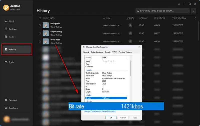This screenshot has width=200, height=126.
Task: Click the stupid song album thumbnail
Action: (x=46, y=33)
